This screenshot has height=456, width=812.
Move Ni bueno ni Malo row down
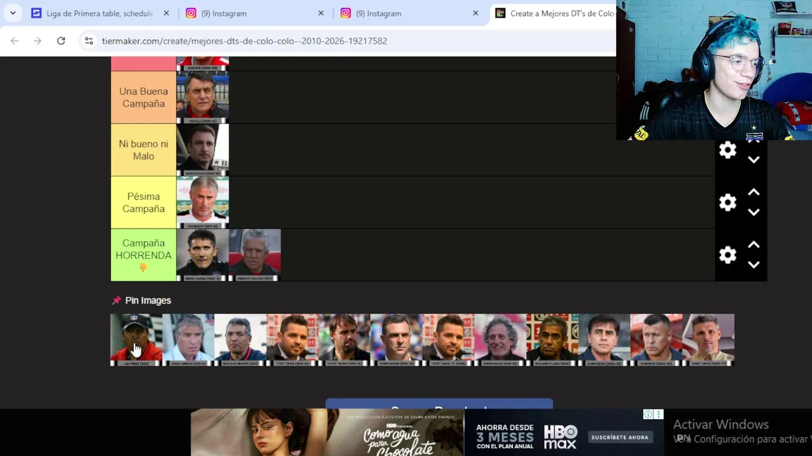click(754, 160)
